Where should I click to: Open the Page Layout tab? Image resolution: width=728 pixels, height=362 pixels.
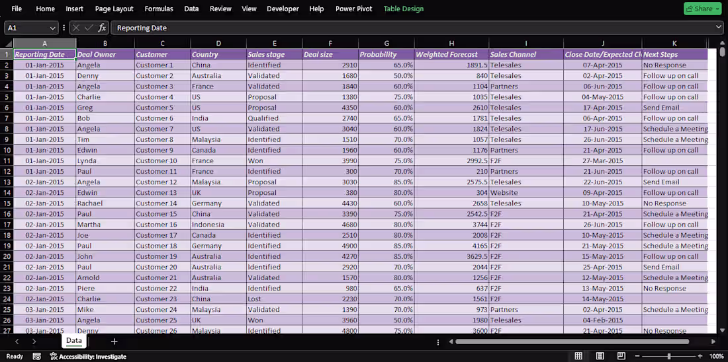click(114, 9)
